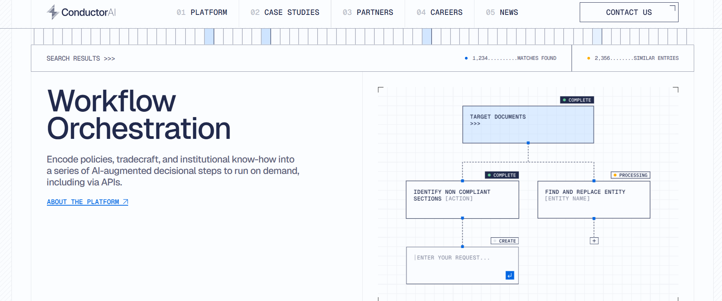Click the ConductorAI logo icon
Screen dimensions: 722x301
pyautogui.click(x=53, y=12)
